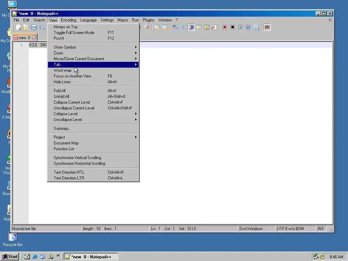
Task: Toggle the Word wrap toolbar icon
Action: [x=175, y=27]
